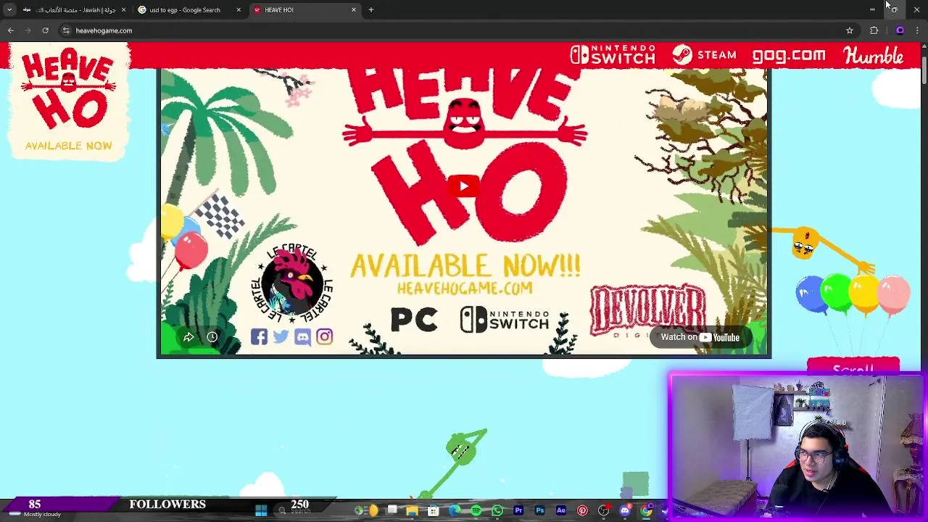Go back to the previous page
The image size is (928, 522).
(x=11, y=30)
